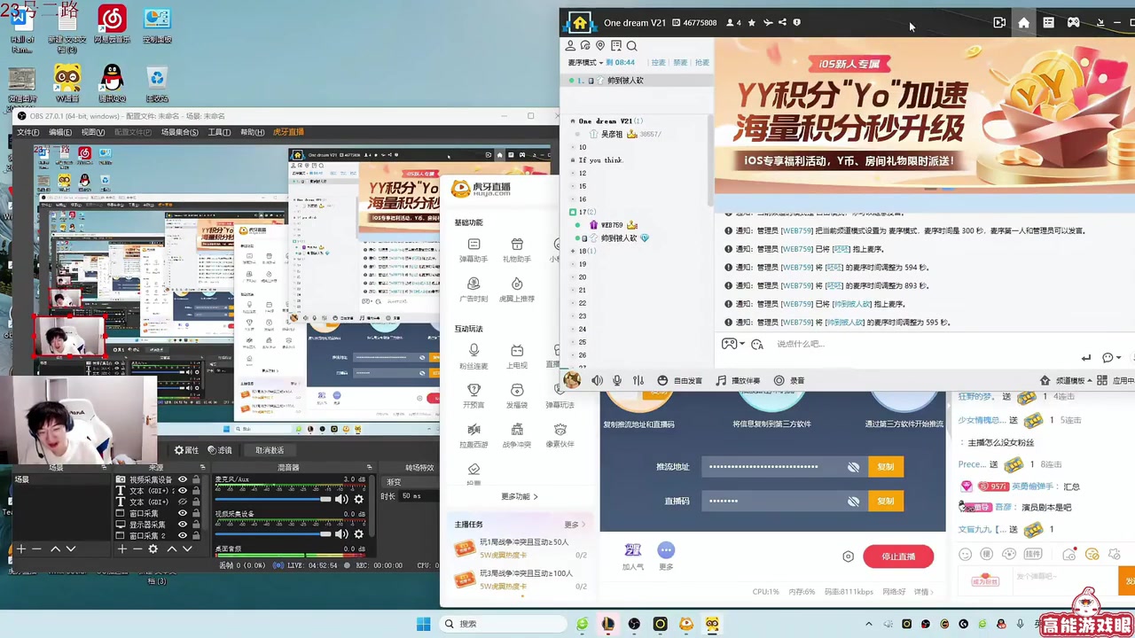
Task: Click Windows Start button on taskbar
Action: (x=423, y=624)
